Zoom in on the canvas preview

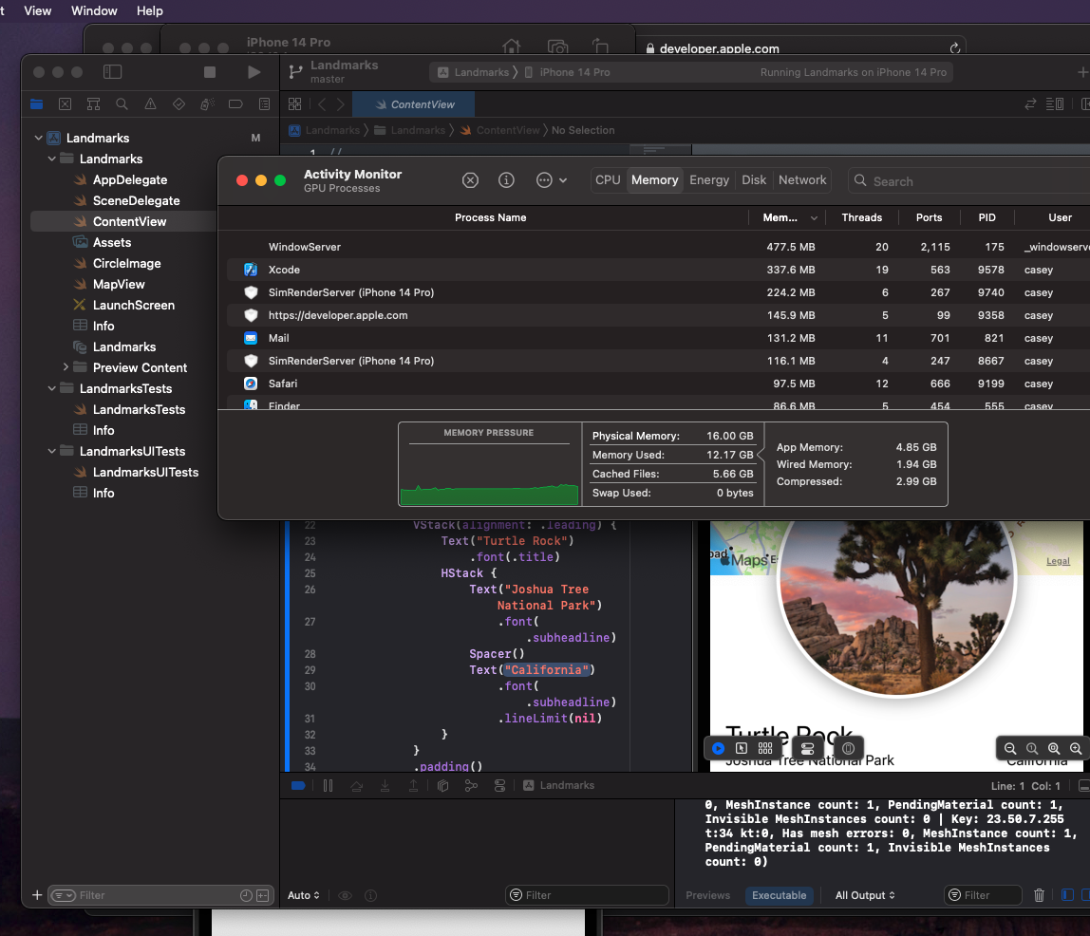[x=1075, y=749]
